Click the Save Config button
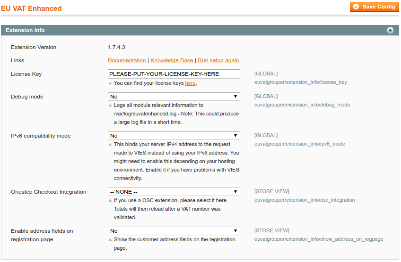Screen dimensions: 401x262 tap(374, 7)
